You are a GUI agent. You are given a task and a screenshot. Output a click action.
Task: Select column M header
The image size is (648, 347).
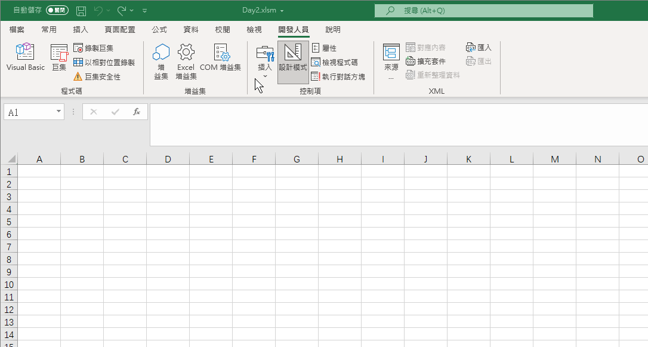click(x=554, y=159)
